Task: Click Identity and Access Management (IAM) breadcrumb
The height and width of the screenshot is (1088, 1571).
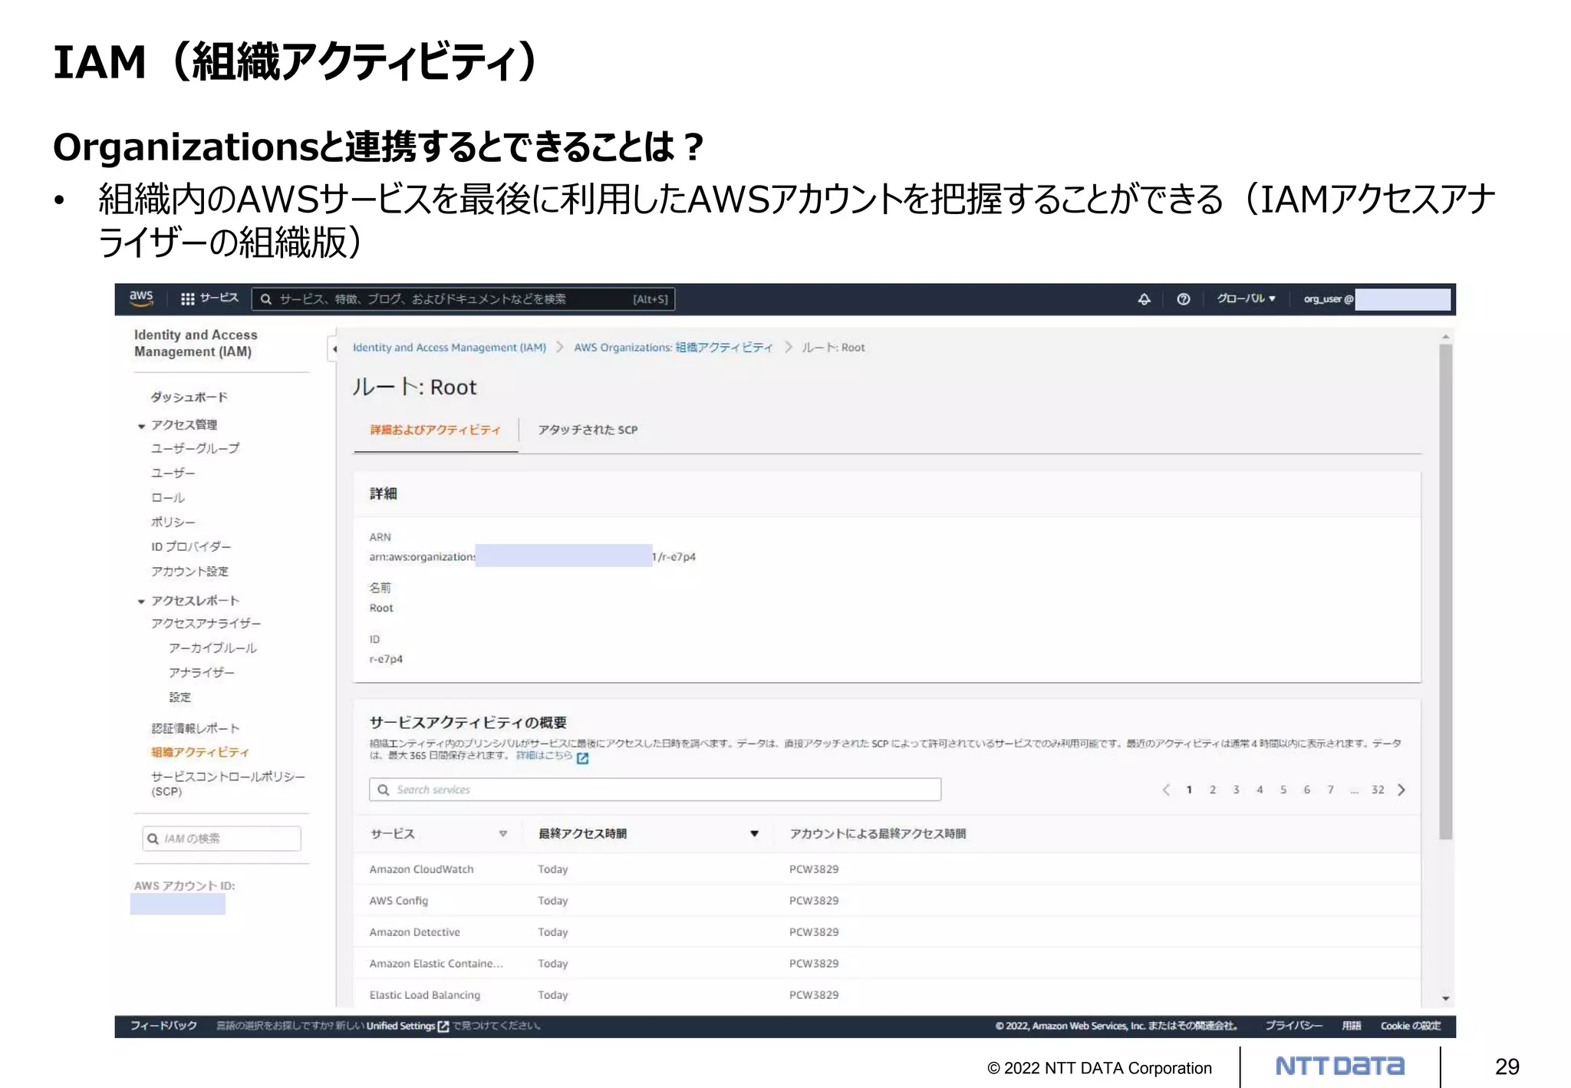Action: pyautogui.click(x=450, y=348)
